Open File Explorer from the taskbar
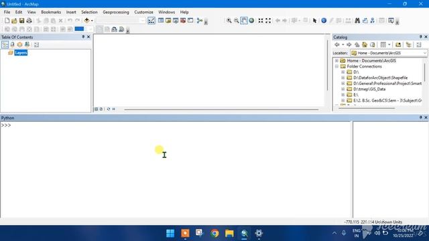Viewport: 429px width, 241px height. tap(229, 233)
